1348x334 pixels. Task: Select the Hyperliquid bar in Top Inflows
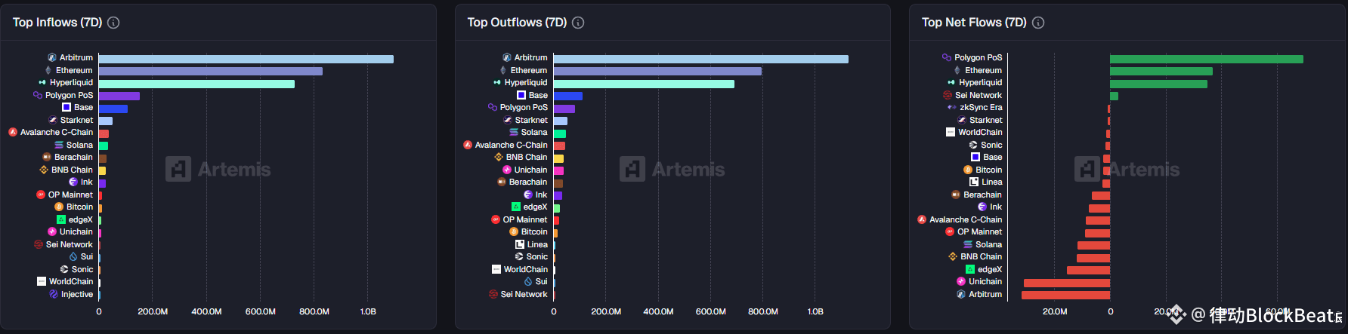coord(196,84)
